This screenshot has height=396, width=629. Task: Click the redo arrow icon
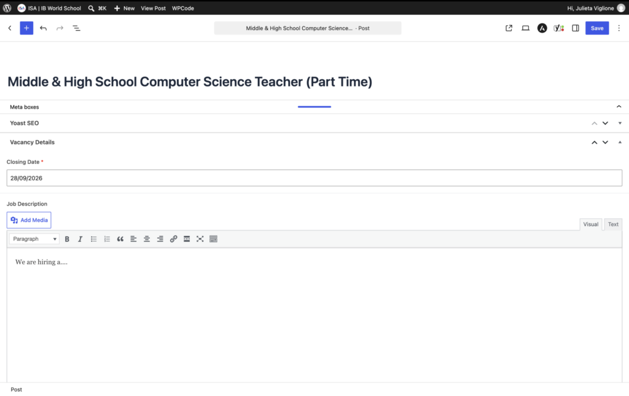click(60, 28)
